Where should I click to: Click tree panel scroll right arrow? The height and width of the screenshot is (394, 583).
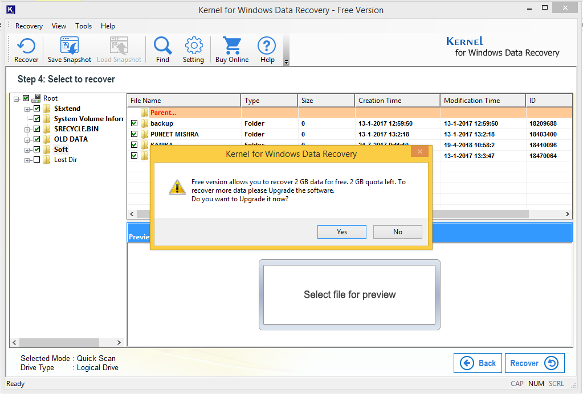(119, 342)
